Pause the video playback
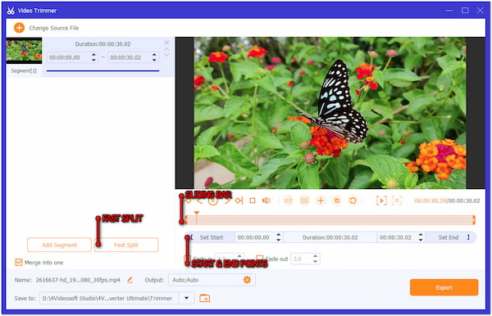Screen dimensions: 492x316 pyautogui.click(x=213, y=201)
